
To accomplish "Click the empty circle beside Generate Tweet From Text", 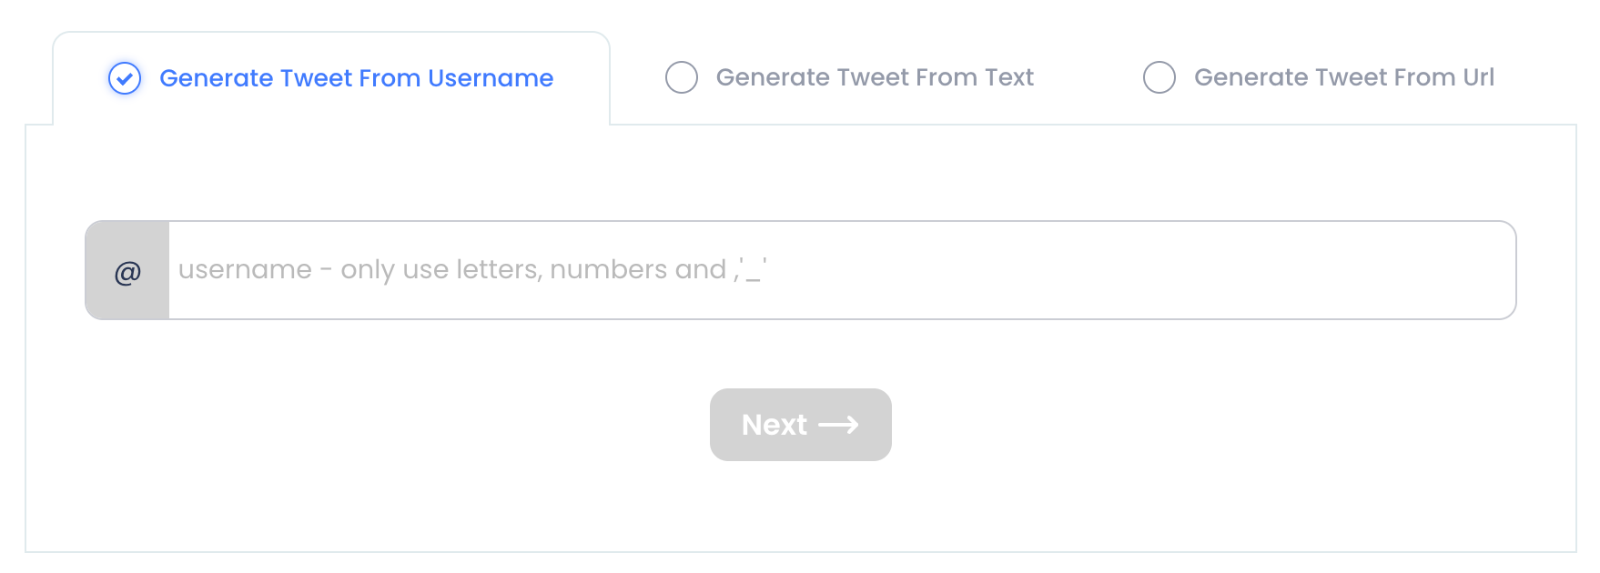I will pos(681,78).
